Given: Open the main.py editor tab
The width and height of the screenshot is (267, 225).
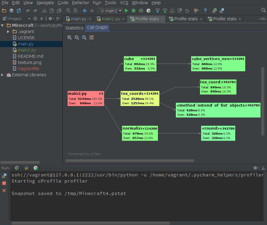Looking at the screenshot, I should click(79, 19).
